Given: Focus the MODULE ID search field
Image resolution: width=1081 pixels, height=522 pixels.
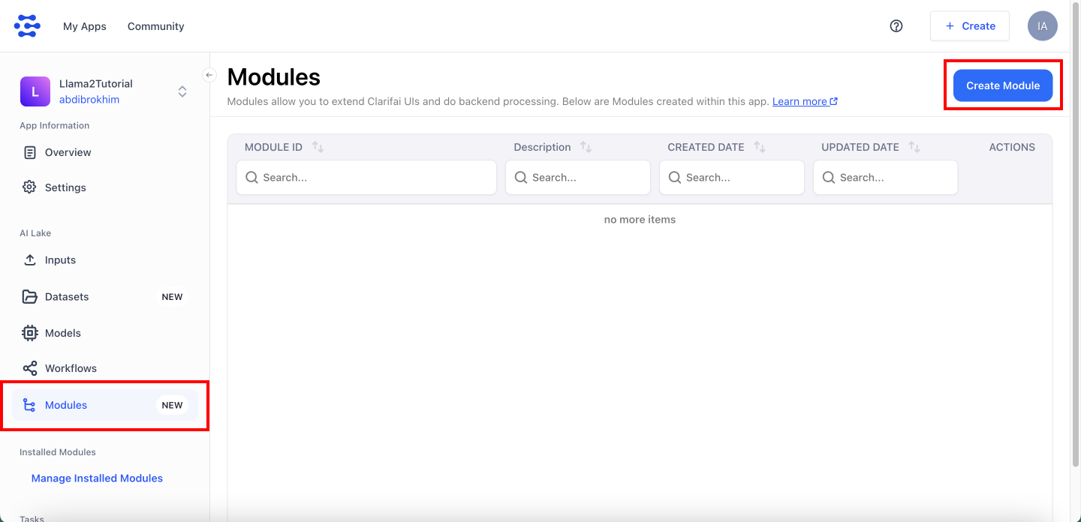Looking at the screenshot, I should pos(366,178).
